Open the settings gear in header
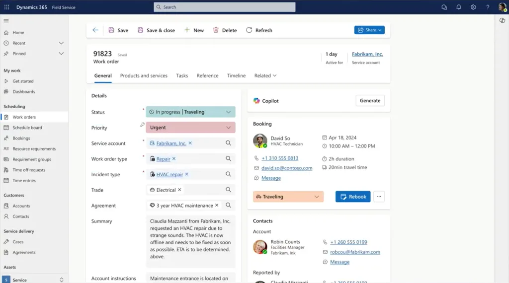 tap(473, 7)
